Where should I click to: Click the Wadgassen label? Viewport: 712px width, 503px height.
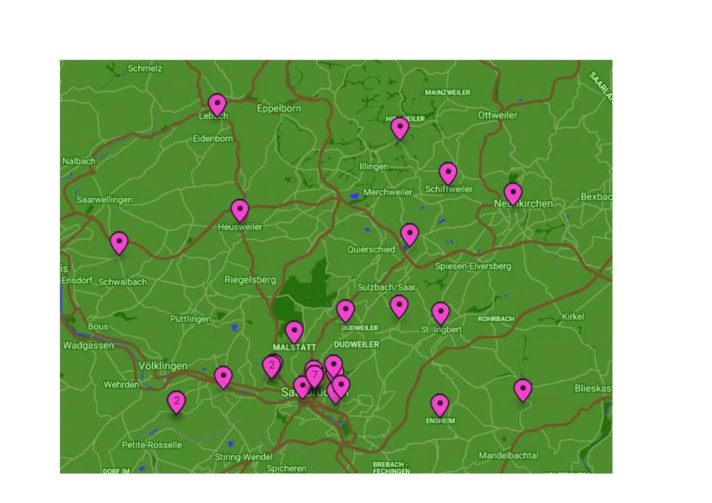tap(88, 345)
